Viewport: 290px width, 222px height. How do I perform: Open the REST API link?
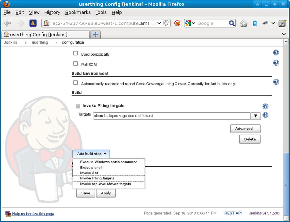(233, 213)
